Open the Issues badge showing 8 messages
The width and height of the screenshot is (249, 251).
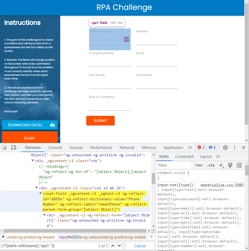click(x=211, y=147)
